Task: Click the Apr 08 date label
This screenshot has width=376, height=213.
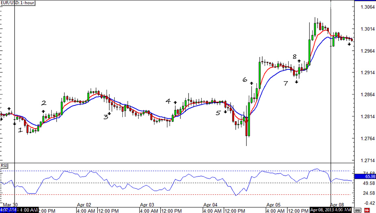Action: pos(337,205)
